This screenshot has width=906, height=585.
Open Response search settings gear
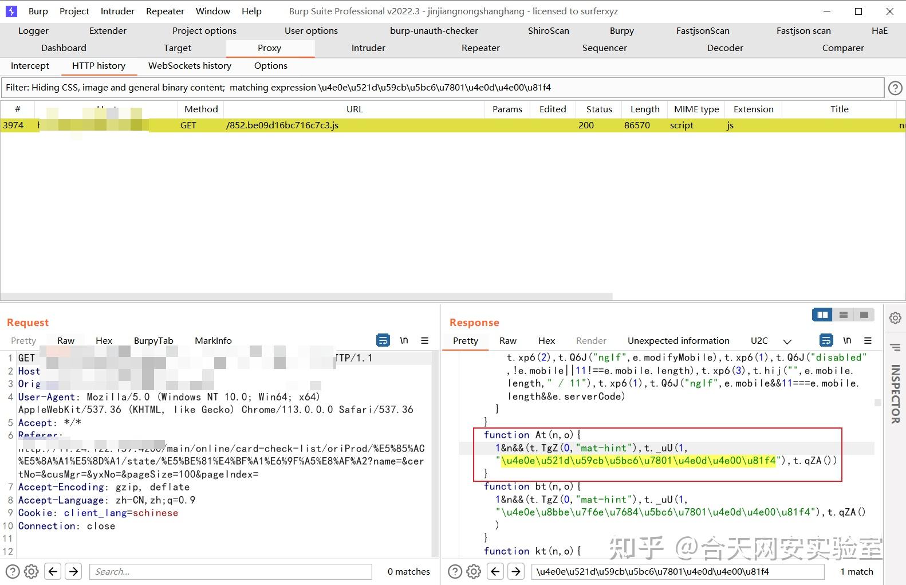tap(474, 571)
